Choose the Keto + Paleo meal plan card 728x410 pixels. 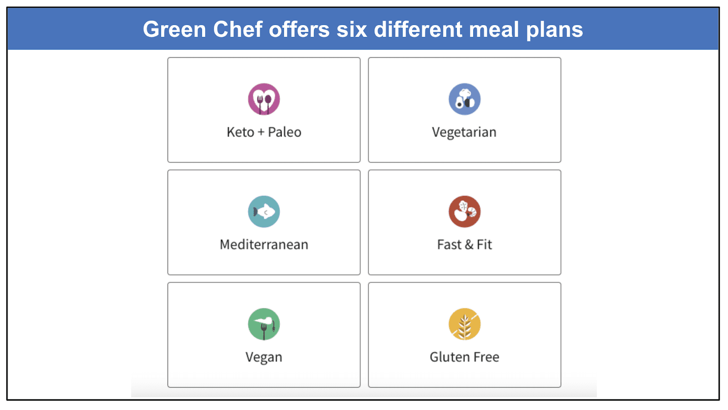[264, 110]
